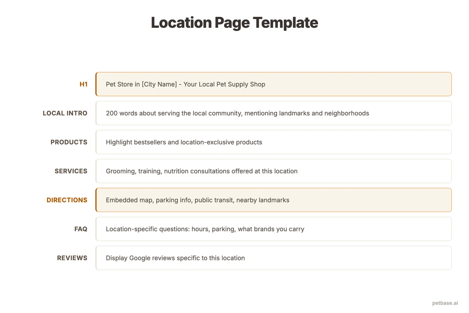This screenshot has width=469, height=313.
Task: Select the FAQ section label
Action: [81, 229]
